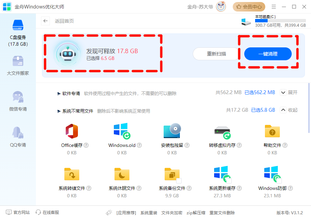The image size is (311, 219).
Task: Open 大文件搬家 in the left sidebar
Action: (18, 65)
